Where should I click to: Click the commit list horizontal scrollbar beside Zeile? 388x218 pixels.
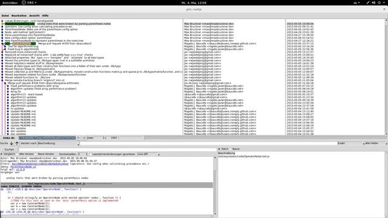point(266,137)
